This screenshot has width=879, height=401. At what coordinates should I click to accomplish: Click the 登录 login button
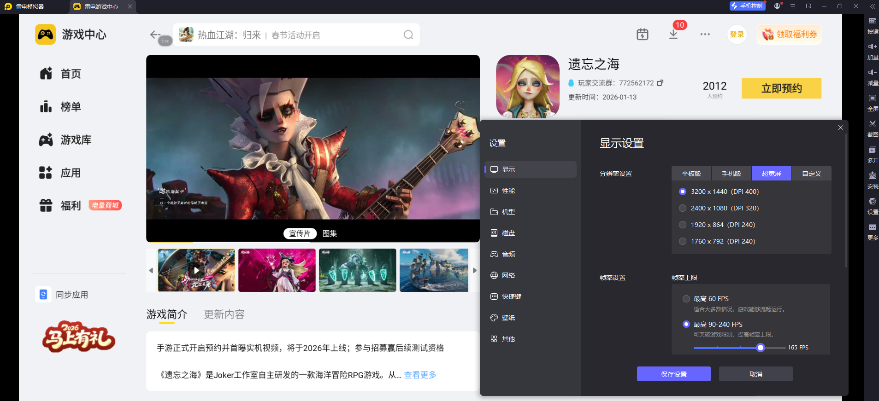coord(737,35)
